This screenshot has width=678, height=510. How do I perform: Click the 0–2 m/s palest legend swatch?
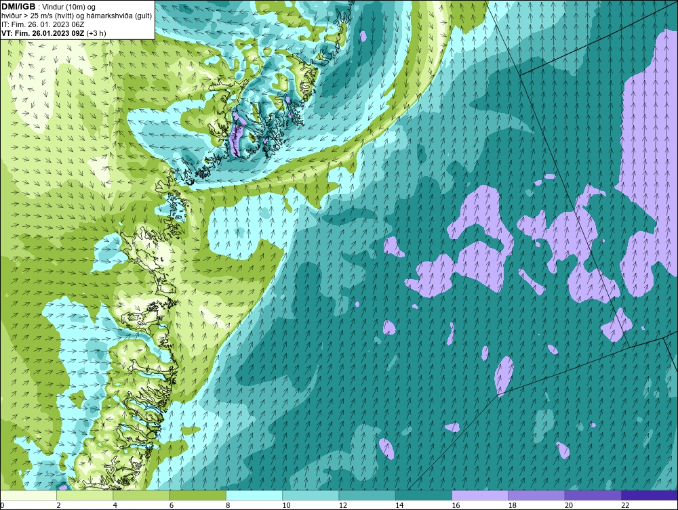pyautogui.click(x=28, y=495)
